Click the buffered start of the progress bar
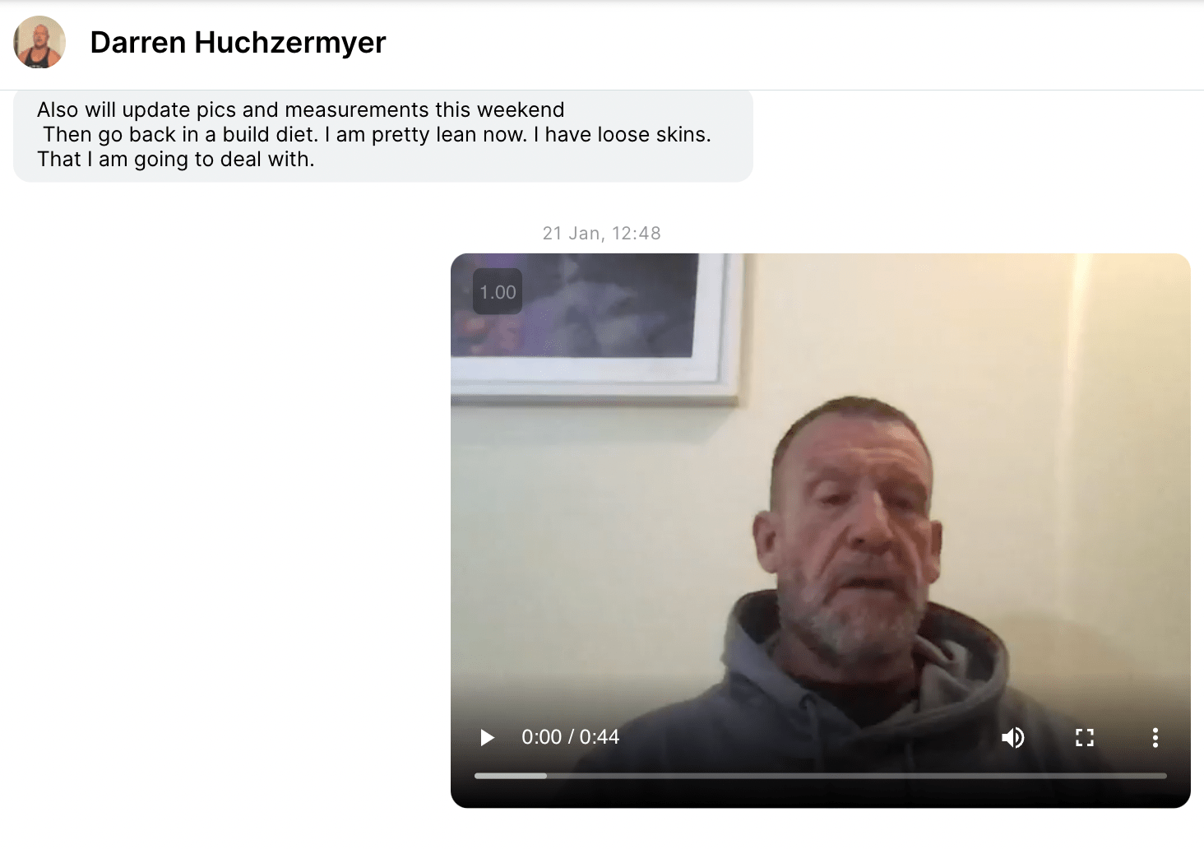The width and height of the screenshot is (1204, 849). (x=510, y=776)
